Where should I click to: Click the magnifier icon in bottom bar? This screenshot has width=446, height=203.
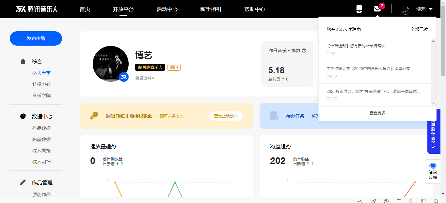click(x=436, y=201)
